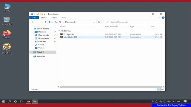
Task: Open Customize Quick Access Toolbar arrow
Action: (45, 14)
